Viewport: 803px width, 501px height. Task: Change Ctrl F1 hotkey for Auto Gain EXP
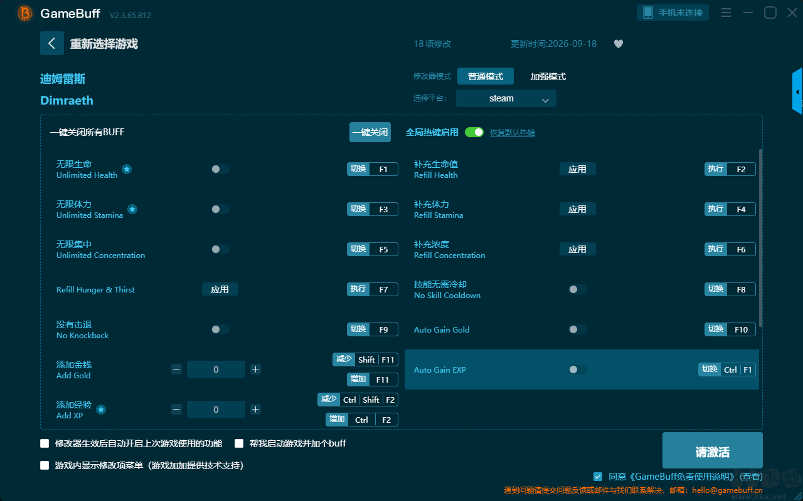738,369
